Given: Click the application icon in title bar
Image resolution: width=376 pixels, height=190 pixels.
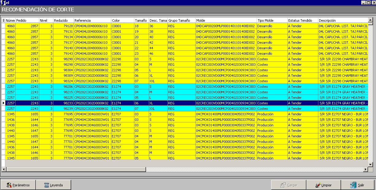Looking at the screenshot, I should tap(3, 3).
